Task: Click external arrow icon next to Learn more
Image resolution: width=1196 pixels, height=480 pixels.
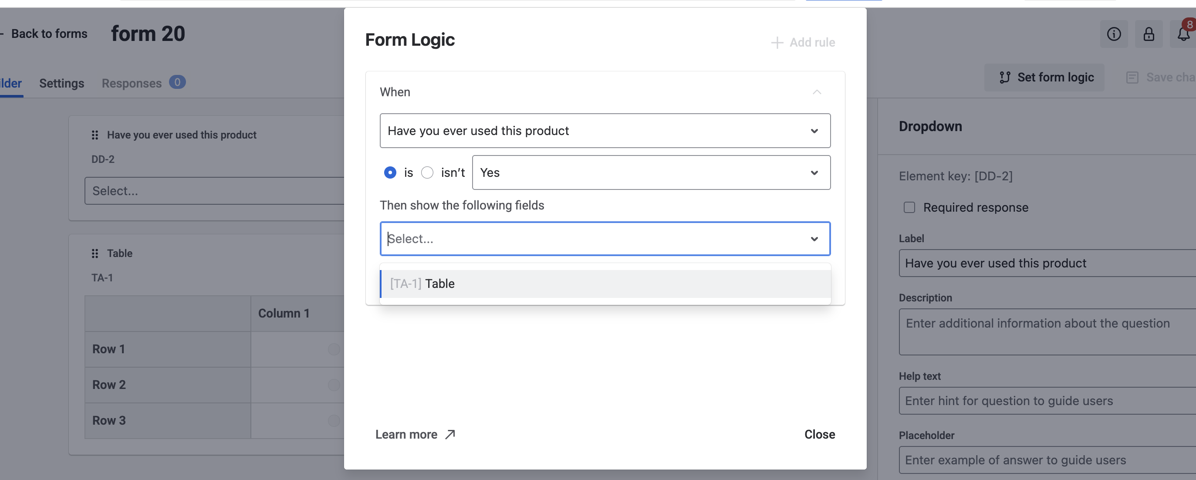Action: pos(450,435)
